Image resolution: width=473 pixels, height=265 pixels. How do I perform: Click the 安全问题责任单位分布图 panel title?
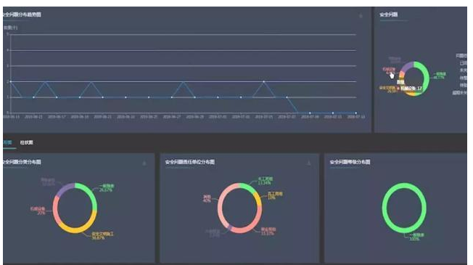tap(190, 162)
